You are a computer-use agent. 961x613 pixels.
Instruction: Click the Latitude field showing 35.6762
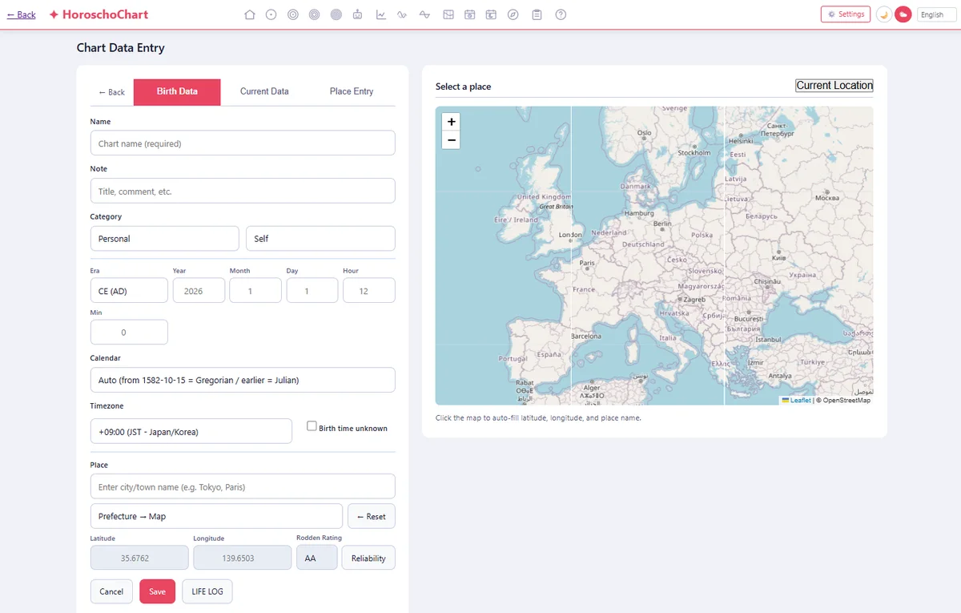coord(139,558)
